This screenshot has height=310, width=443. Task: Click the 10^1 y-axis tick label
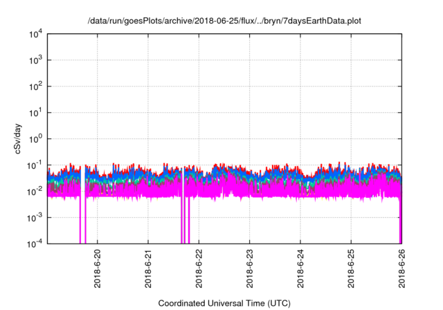(x=35, y=113)
